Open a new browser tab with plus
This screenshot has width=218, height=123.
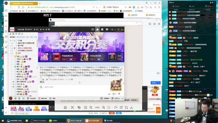[x=40, y=3]
